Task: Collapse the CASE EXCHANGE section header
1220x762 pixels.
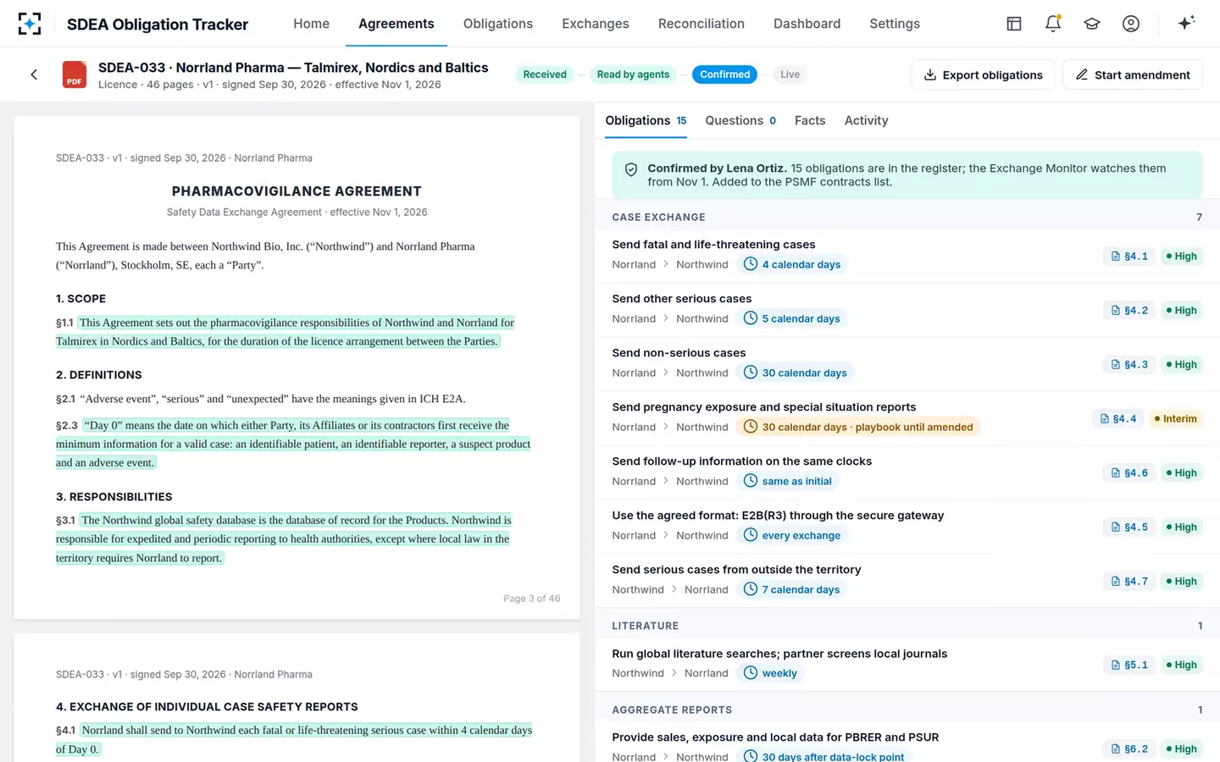Action: [907, 218]
